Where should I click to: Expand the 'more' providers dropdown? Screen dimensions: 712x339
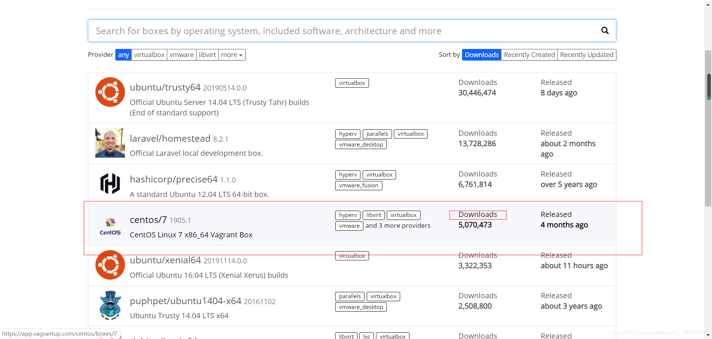click(x=232, y=55)
